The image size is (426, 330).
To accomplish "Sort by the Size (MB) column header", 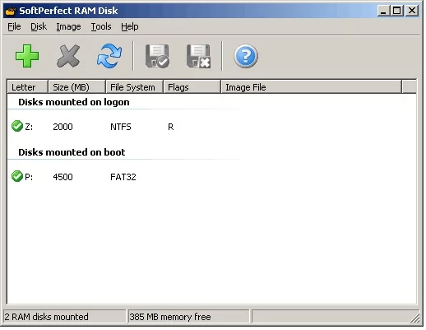I will (76, 87).
